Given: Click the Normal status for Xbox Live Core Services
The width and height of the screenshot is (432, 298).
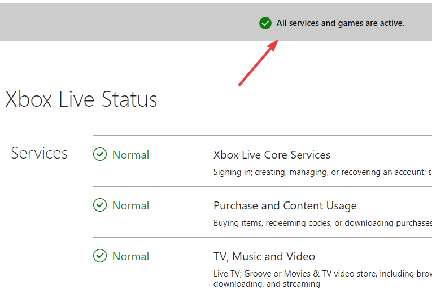Looking at the screenshot, I should [130, 155].
